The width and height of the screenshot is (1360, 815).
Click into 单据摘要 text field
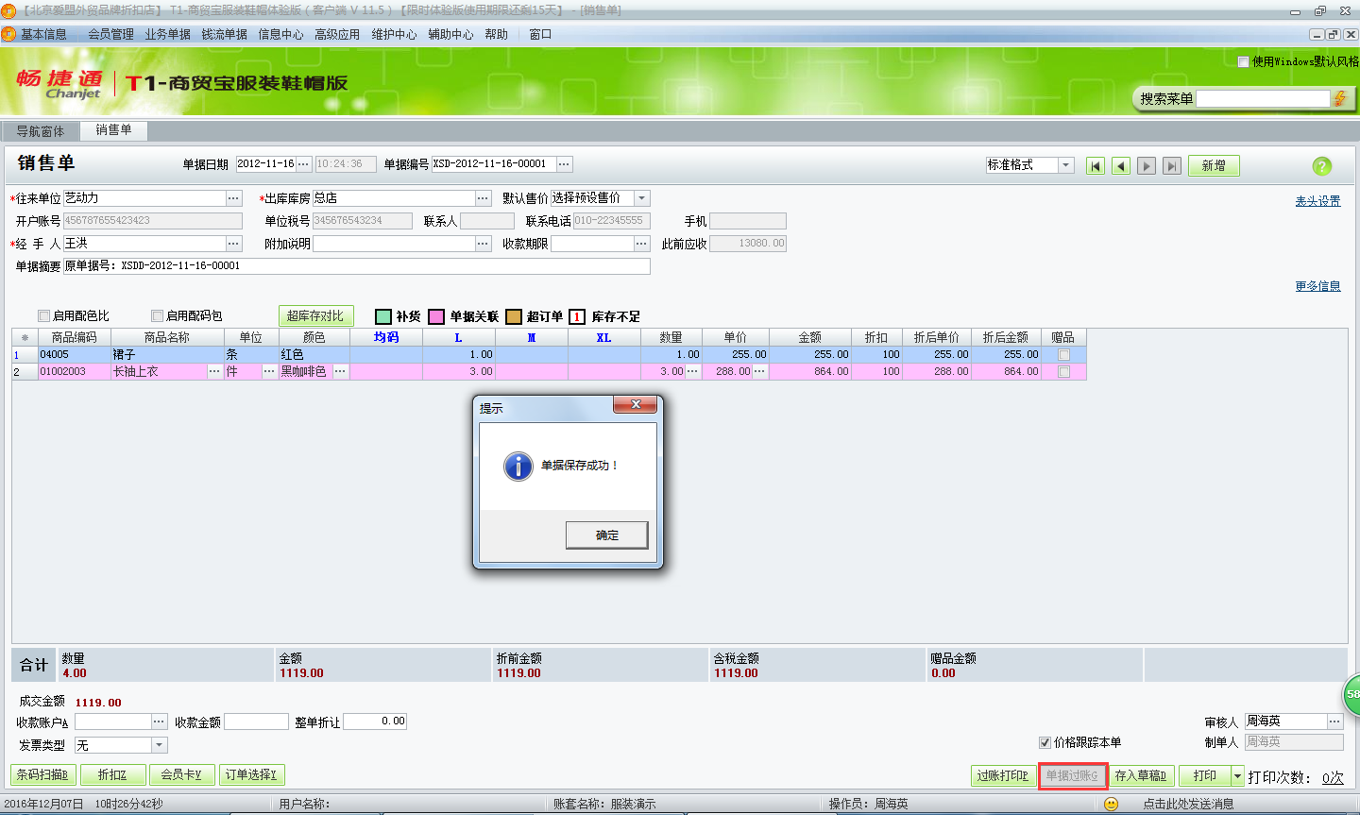[357, 266]
